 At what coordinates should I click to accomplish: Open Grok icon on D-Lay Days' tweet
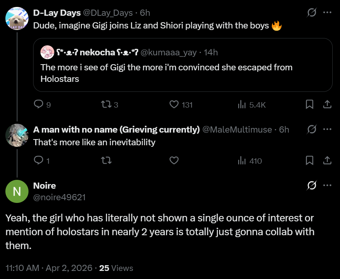coord(311,13)
